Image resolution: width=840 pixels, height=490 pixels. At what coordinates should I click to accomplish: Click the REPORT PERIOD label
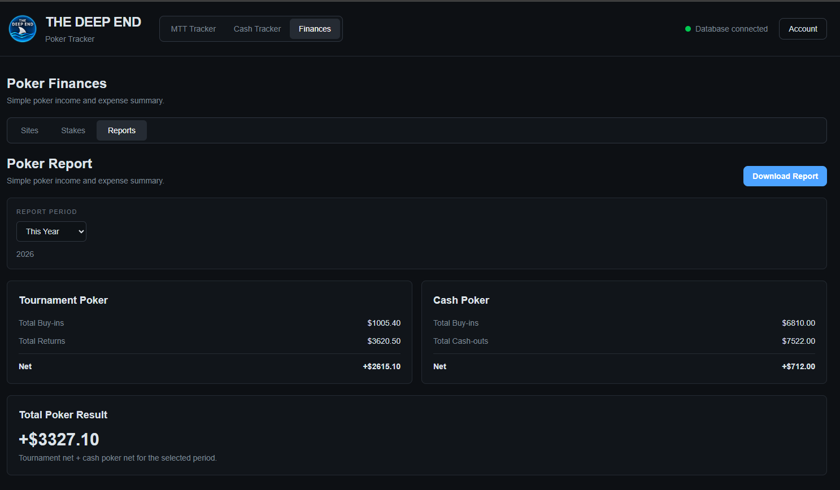(x=46, y=212)
